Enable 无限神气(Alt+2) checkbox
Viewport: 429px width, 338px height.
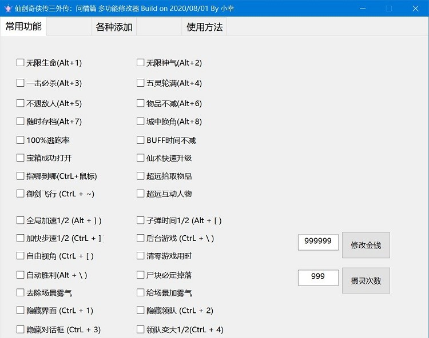tap(140, 63)
